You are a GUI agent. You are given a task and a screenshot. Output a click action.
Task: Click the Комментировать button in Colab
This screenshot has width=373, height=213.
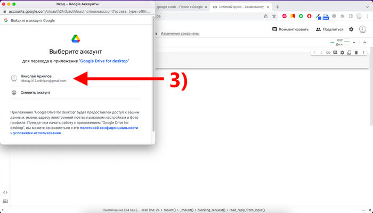point(290,29)
